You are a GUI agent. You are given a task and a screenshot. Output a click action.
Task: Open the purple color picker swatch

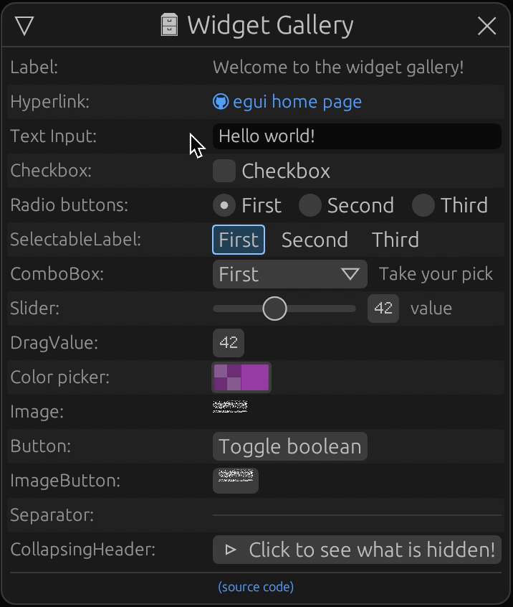pyautogui.click(x=241, y=377)
